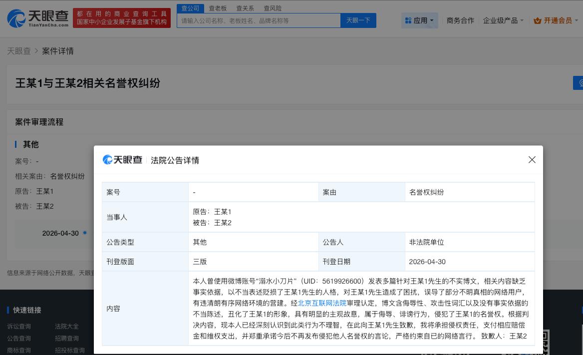Viewport: 583px width, 355px height.
Task: Select the 查风险 tab
Action: 272,8
